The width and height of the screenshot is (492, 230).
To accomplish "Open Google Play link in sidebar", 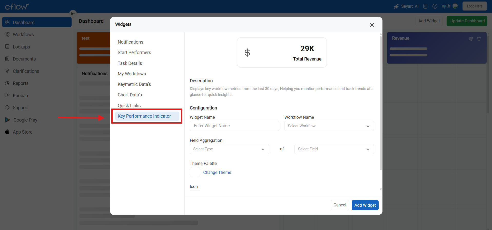I will (x=25, y=120).
